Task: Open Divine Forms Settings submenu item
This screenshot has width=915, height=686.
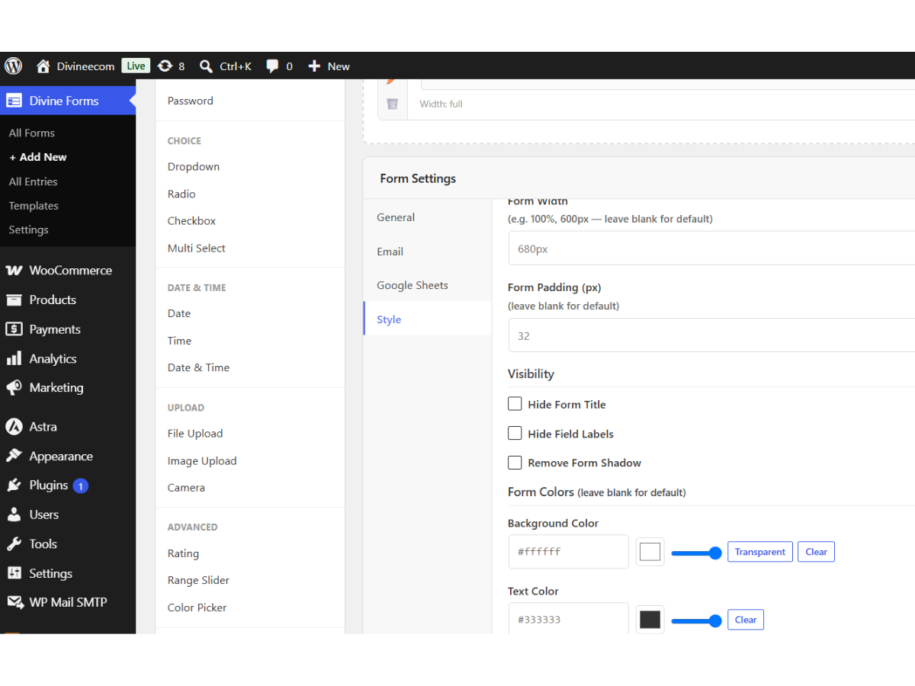Action: click(x=28, y=230)
